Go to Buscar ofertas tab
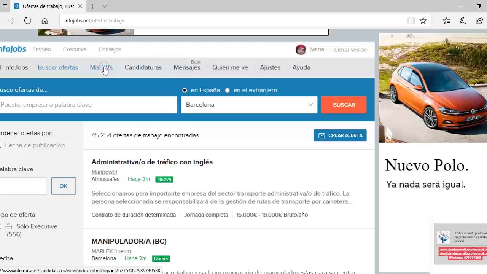This screenshot has height=274, width=487. pyautogui.click(x=58, y=67)
